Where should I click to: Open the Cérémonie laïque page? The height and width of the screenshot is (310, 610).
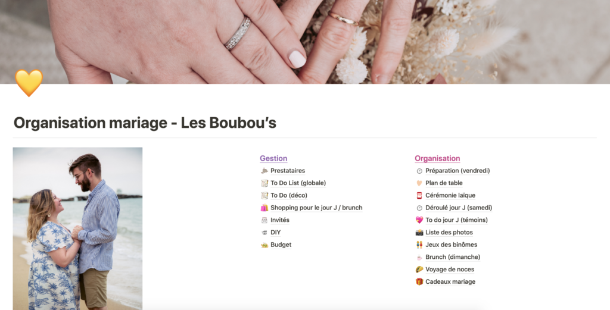point(450,195)
